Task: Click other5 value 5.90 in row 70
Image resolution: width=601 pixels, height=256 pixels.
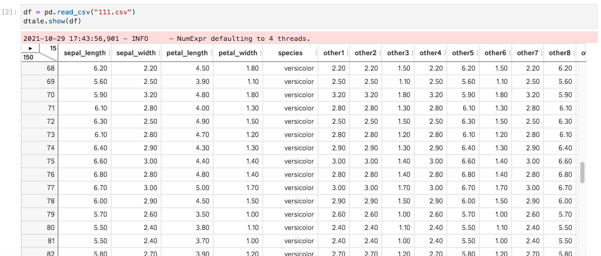Action: pos(469,95)
